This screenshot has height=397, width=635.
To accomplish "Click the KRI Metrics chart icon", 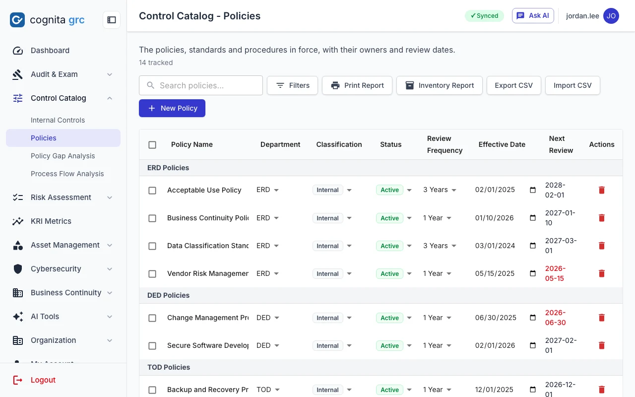I will pyautogui.click(x=18, y=221).
